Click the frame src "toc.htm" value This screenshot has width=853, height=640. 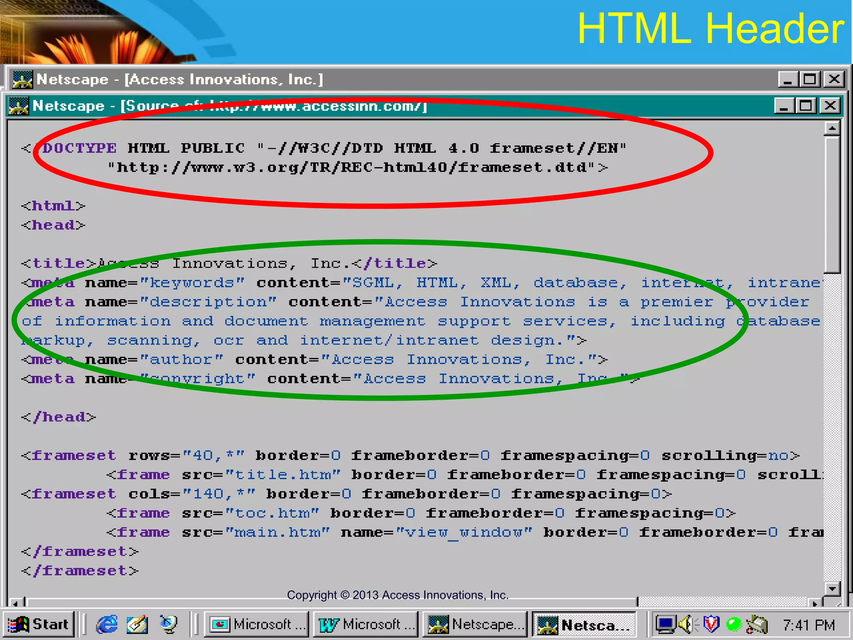coord(272,513)
